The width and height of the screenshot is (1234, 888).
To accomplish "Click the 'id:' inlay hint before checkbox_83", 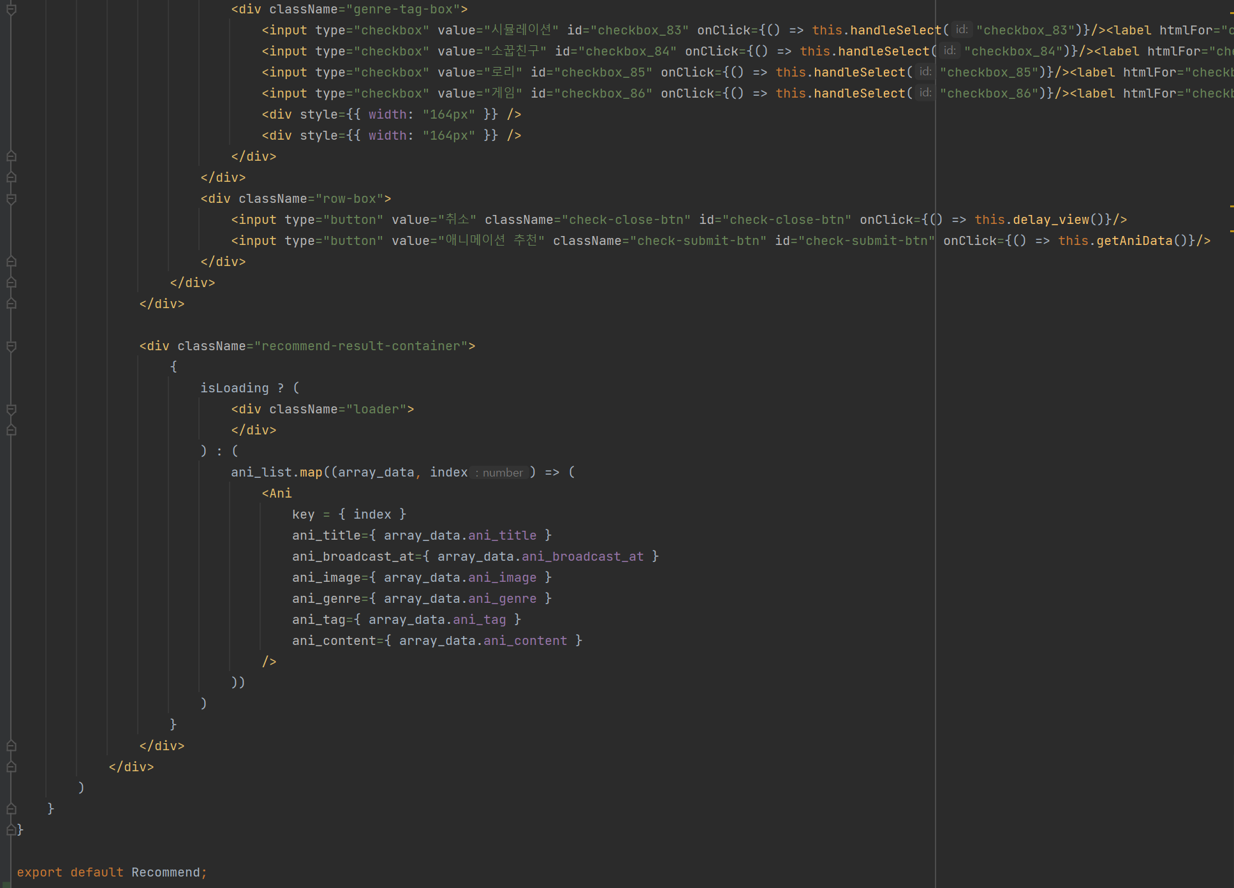I will tap(960, 30).
